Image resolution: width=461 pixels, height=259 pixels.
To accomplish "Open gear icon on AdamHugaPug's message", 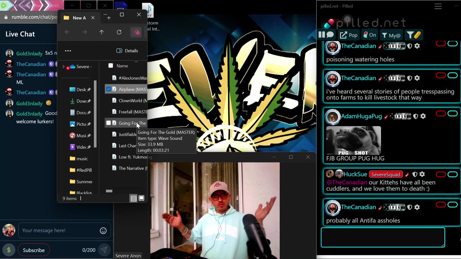I will tap(423, 116).
